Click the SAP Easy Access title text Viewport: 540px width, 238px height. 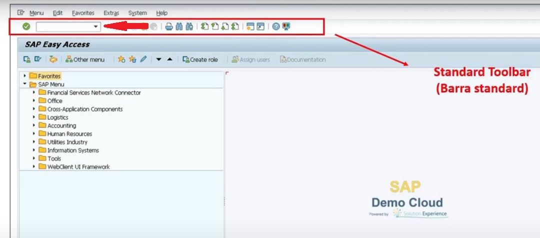[57, 44]
